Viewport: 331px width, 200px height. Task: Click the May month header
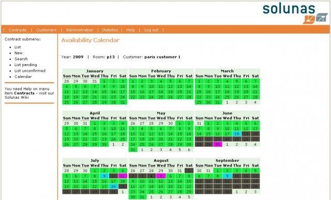(161, 113)
